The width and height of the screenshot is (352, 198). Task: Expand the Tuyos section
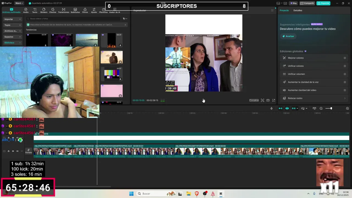(13, 25)
